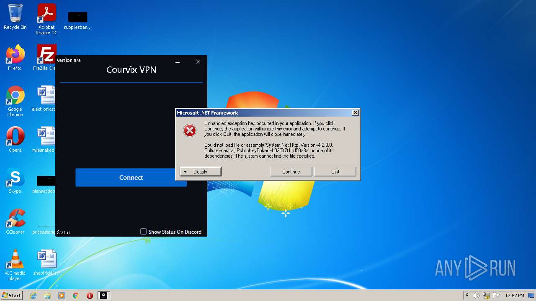Viewport: 536px width, 301px height.
Task: Open the Start menu
Action: tap(11, 296)
